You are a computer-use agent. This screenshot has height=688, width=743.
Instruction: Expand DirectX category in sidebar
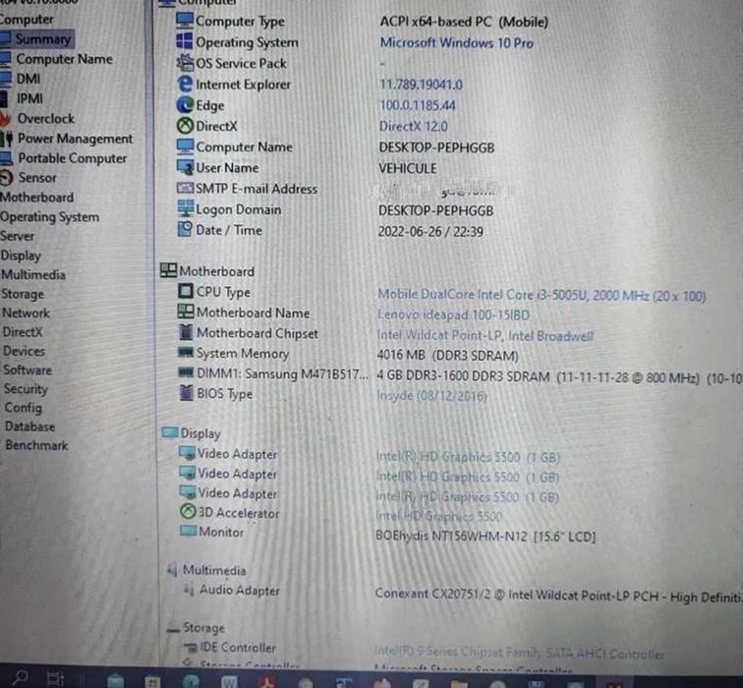[23, 331]
